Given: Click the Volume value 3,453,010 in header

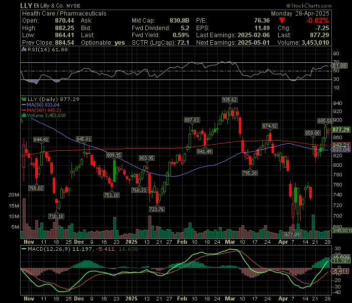Looking at the screenshot, I should coord(315,43).
